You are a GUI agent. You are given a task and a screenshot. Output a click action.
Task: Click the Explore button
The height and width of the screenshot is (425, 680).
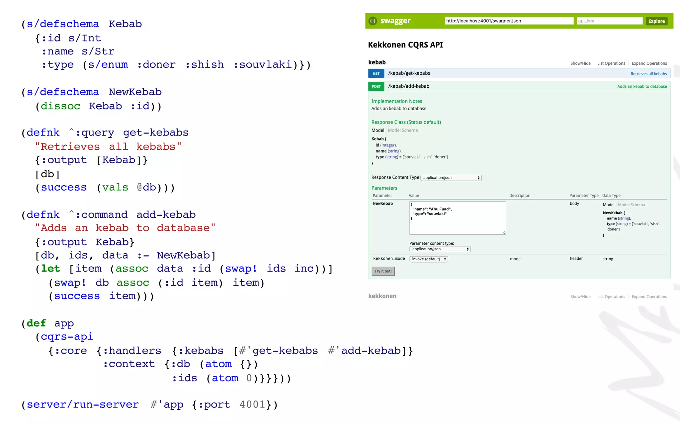(x=656, y=21)
